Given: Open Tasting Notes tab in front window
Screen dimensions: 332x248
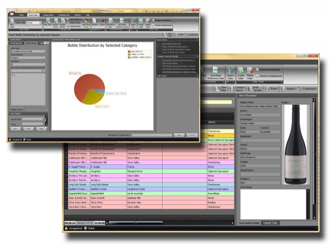Looking at the screenshot, I should coord(48,15).
